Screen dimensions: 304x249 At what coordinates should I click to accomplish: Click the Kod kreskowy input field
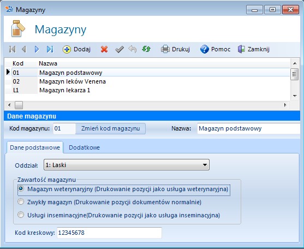109,233
